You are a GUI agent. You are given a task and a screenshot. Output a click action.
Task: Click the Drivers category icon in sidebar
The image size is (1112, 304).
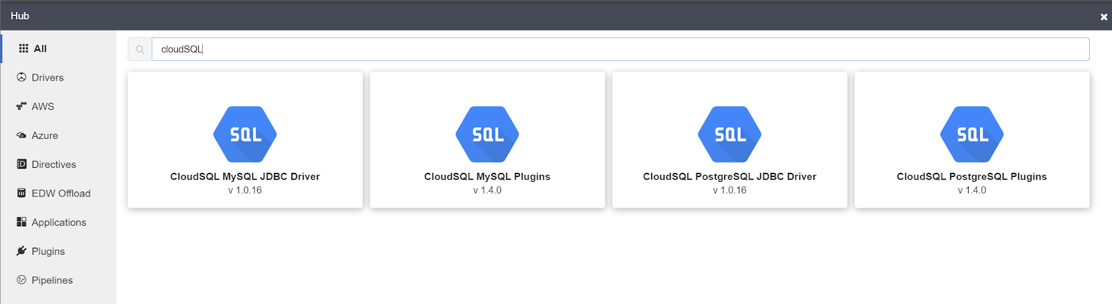pyautogui.click(x=22, y=77)
